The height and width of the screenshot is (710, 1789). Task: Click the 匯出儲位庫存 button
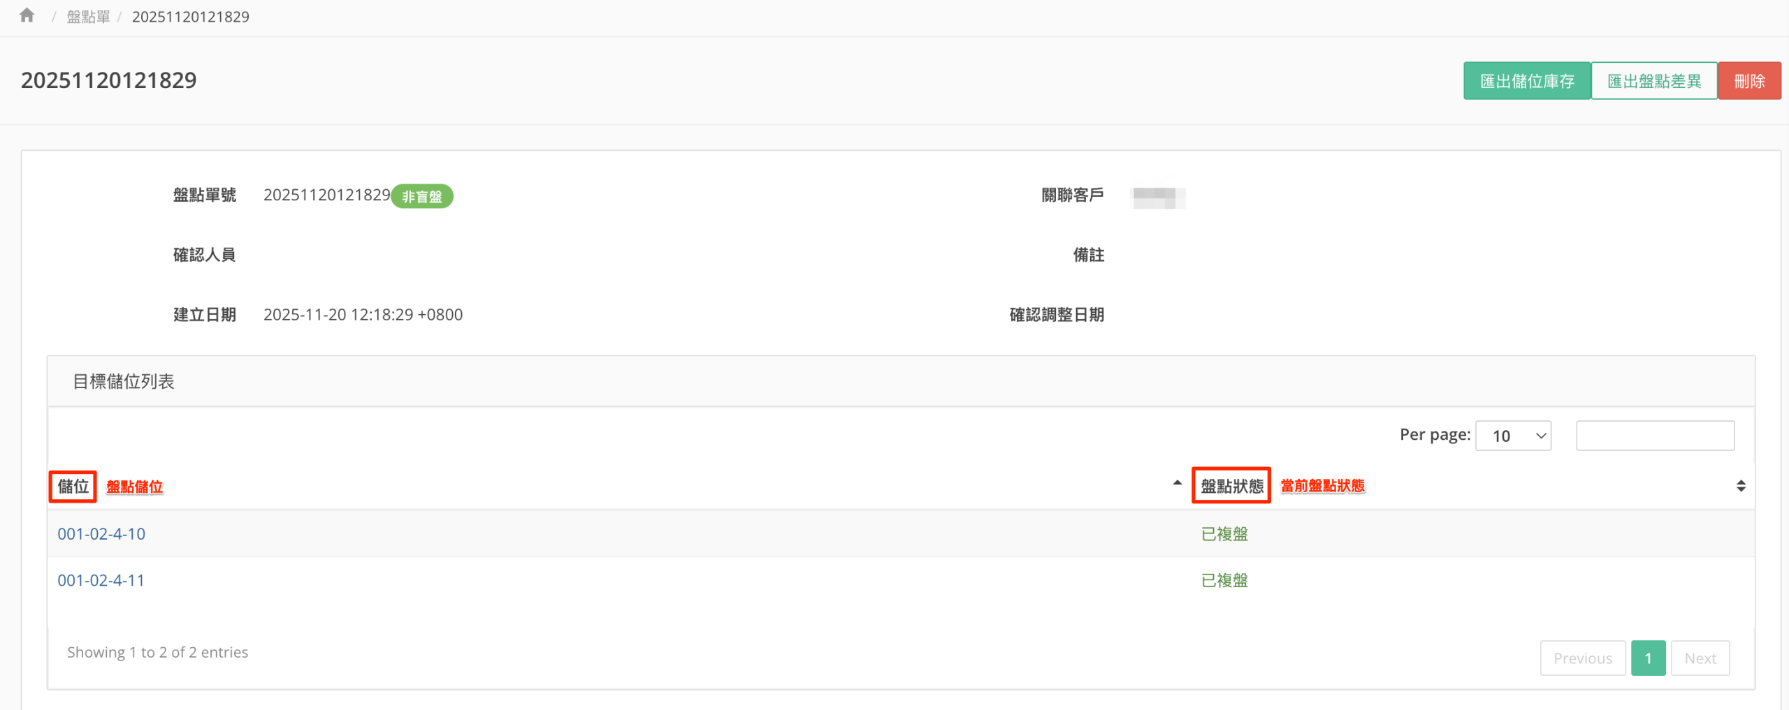[x=1526, y=81]
